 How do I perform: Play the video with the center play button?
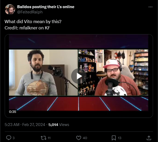click(79, 76)
